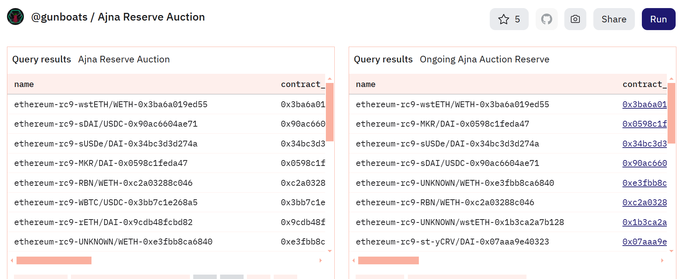This screenshot has width=683, height=279.
Task: Follow the 0x07aaa9e contract link
Action: click(644, 242)
